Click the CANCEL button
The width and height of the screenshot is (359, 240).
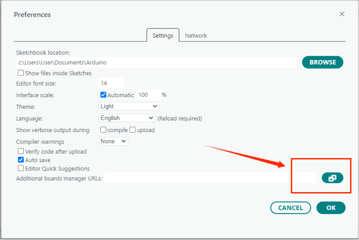[290, 208]
